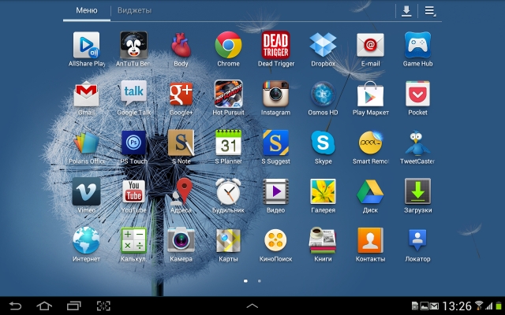Expand the mini apps tray arrow

[252, 306]
